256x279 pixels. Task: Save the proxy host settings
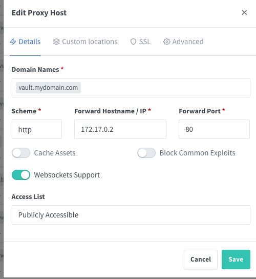(236, 260)
